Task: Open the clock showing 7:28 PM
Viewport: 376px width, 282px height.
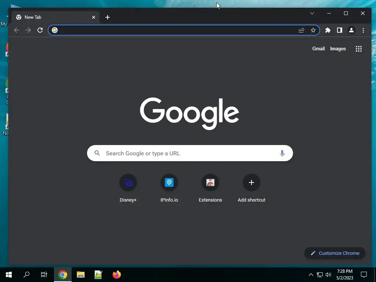Action: (344, 275)
